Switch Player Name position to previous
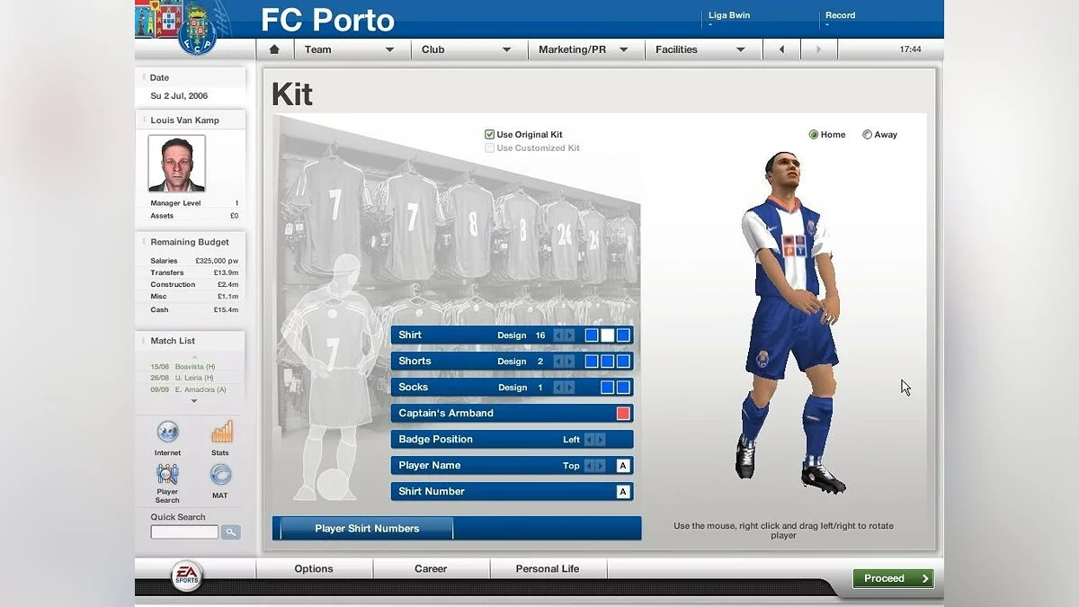The width and height of the screenshot is (1079, 607). click(x=589, y=466)
